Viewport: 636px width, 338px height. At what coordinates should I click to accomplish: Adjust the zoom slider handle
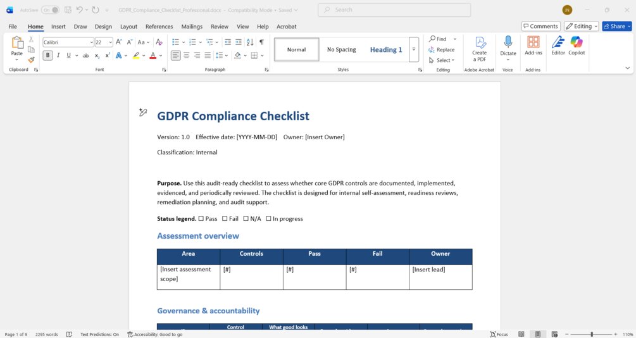coord(592,334)
